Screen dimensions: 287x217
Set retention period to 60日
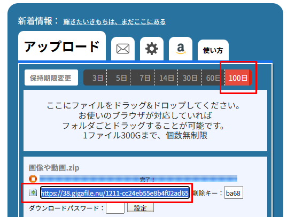click(x=213, y=77)
